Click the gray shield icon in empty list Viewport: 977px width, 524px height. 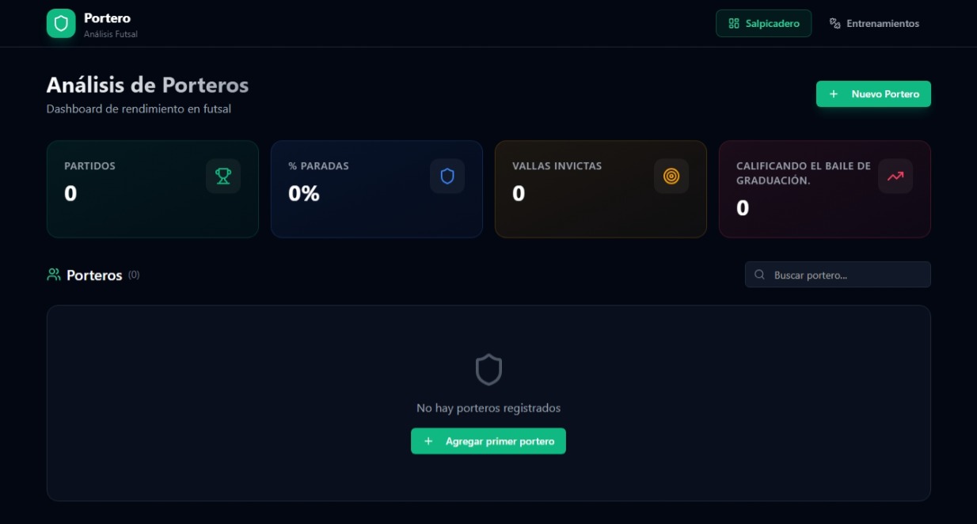pos(488,370)
